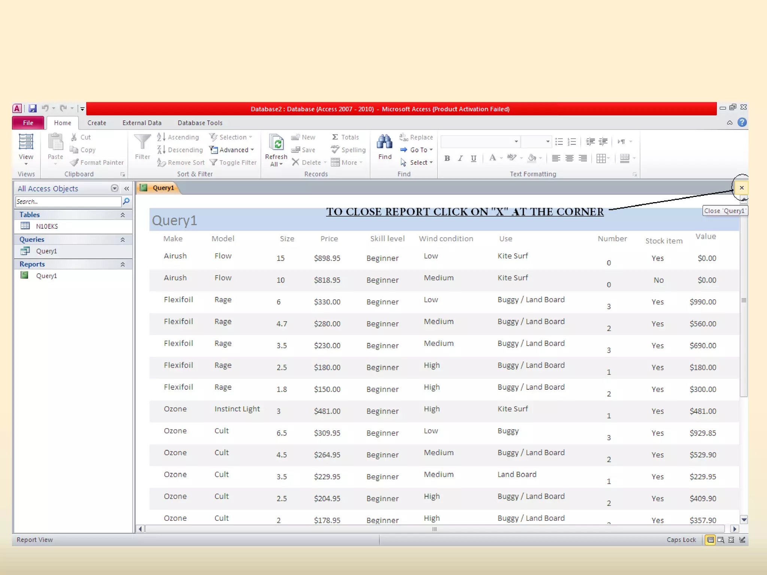Viewport: 767px width, 575px height.
Task: Open the Database Tools tab
Action: (x=200, y=123)
